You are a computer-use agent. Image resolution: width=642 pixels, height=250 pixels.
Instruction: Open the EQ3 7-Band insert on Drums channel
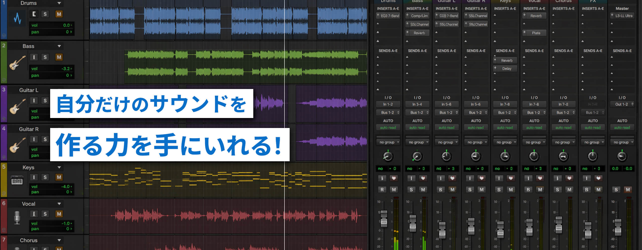click(388, 16)
